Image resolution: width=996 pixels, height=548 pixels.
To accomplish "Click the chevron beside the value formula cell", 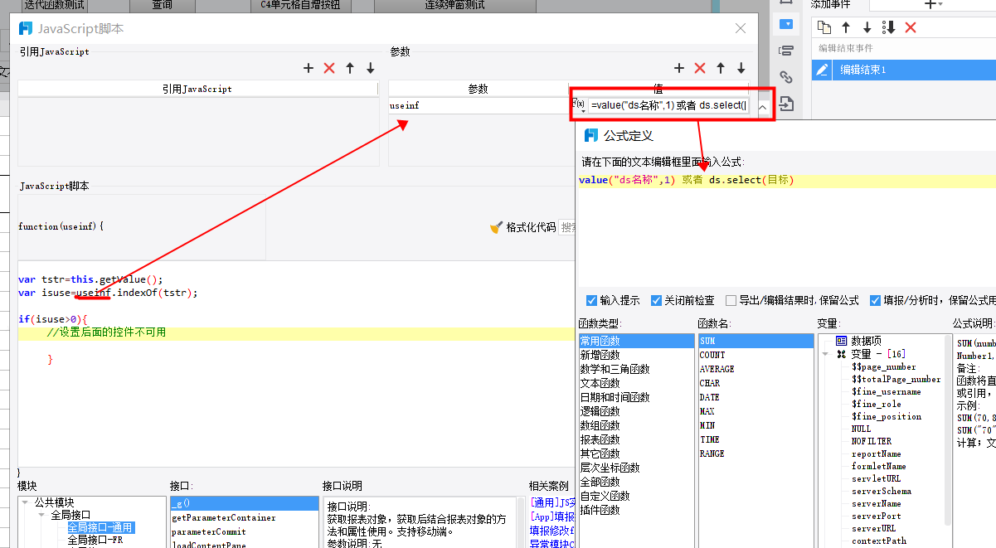I will pyautogui.click(x=762, y=106).
